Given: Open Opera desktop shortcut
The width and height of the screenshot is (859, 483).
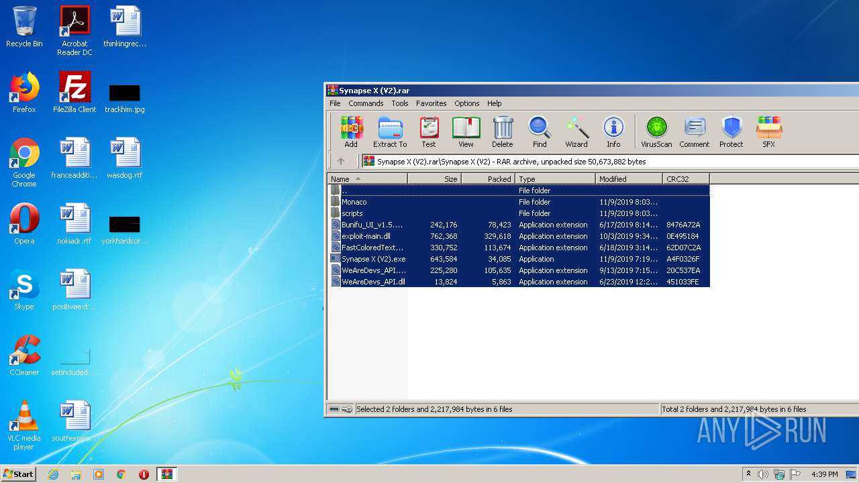Looking at the screenshot, I should 24,224.
